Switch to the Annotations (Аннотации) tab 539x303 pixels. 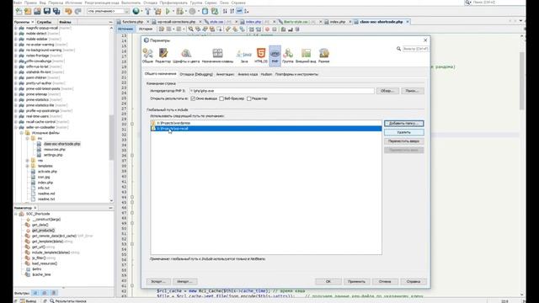(225, 74)
